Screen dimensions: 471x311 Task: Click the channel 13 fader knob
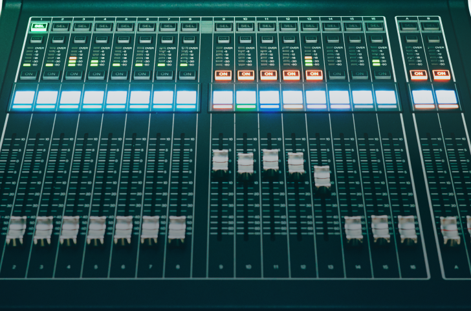click(x=322, y=176)
